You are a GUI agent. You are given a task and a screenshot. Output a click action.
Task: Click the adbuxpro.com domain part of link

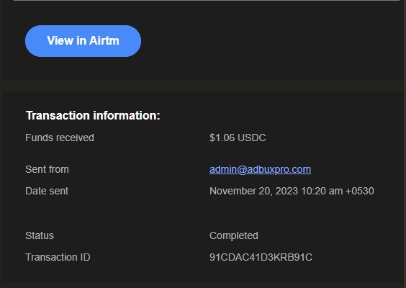[x=279, y=170]
